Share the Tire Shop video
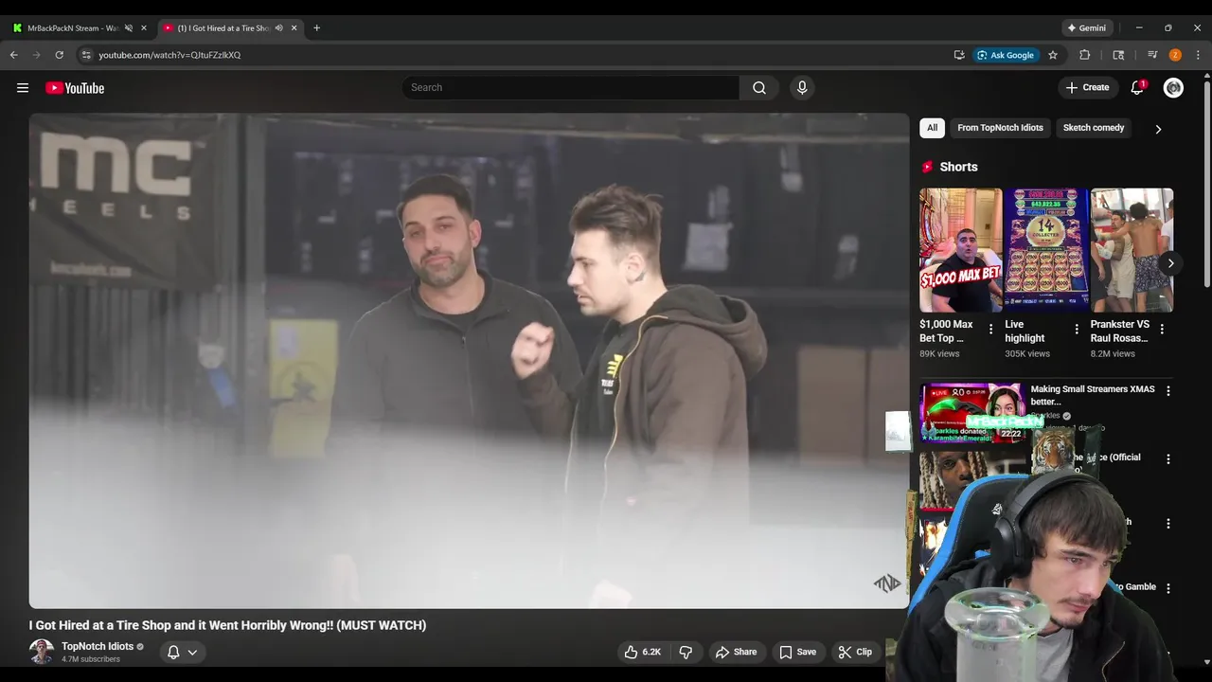This screenshot has width=1212, height=682. 736,652
